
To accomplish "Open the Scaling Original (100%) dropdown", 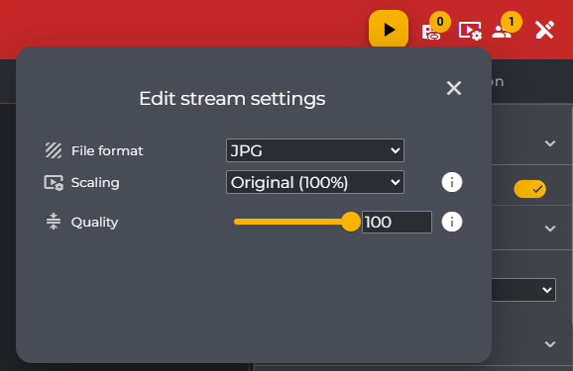I will tap(315, 182).
